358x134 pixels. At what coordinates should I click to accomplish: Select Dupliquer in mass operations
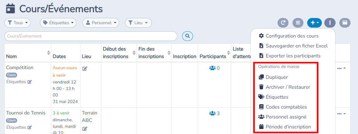[x=273, y=77]
